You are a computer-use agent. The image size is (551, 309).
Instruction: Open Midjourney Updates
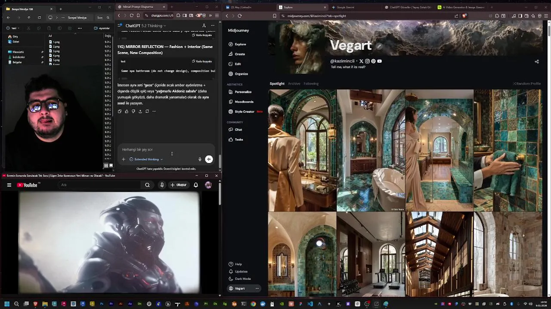tap(238, 272)
